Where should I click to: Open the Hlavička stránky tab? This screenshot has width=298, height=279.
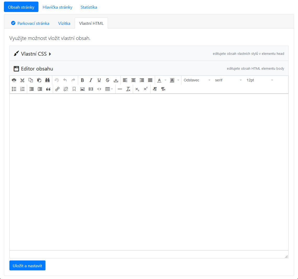(58, 7)
